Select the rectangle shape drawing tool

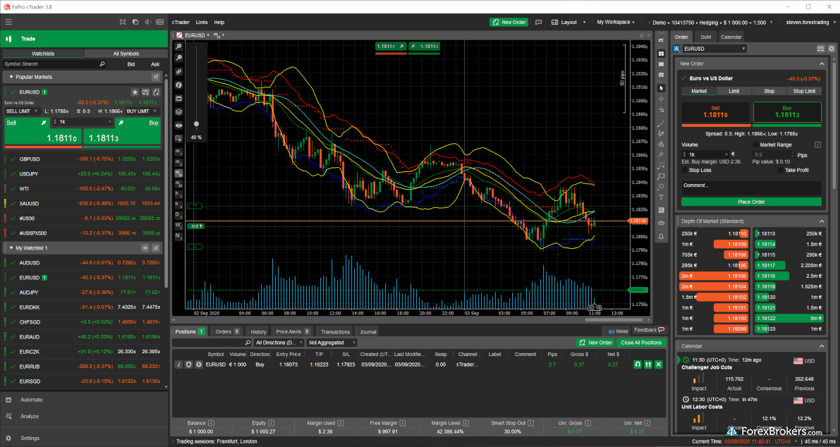661,176
